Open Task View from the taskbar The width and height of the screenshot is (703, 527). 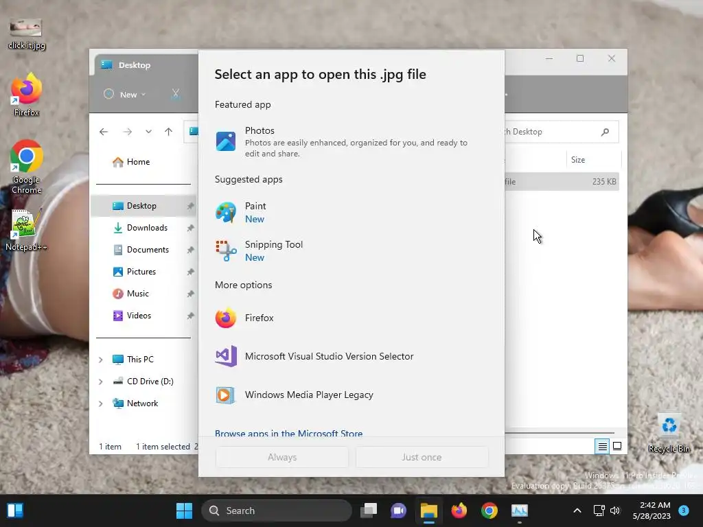369,511
